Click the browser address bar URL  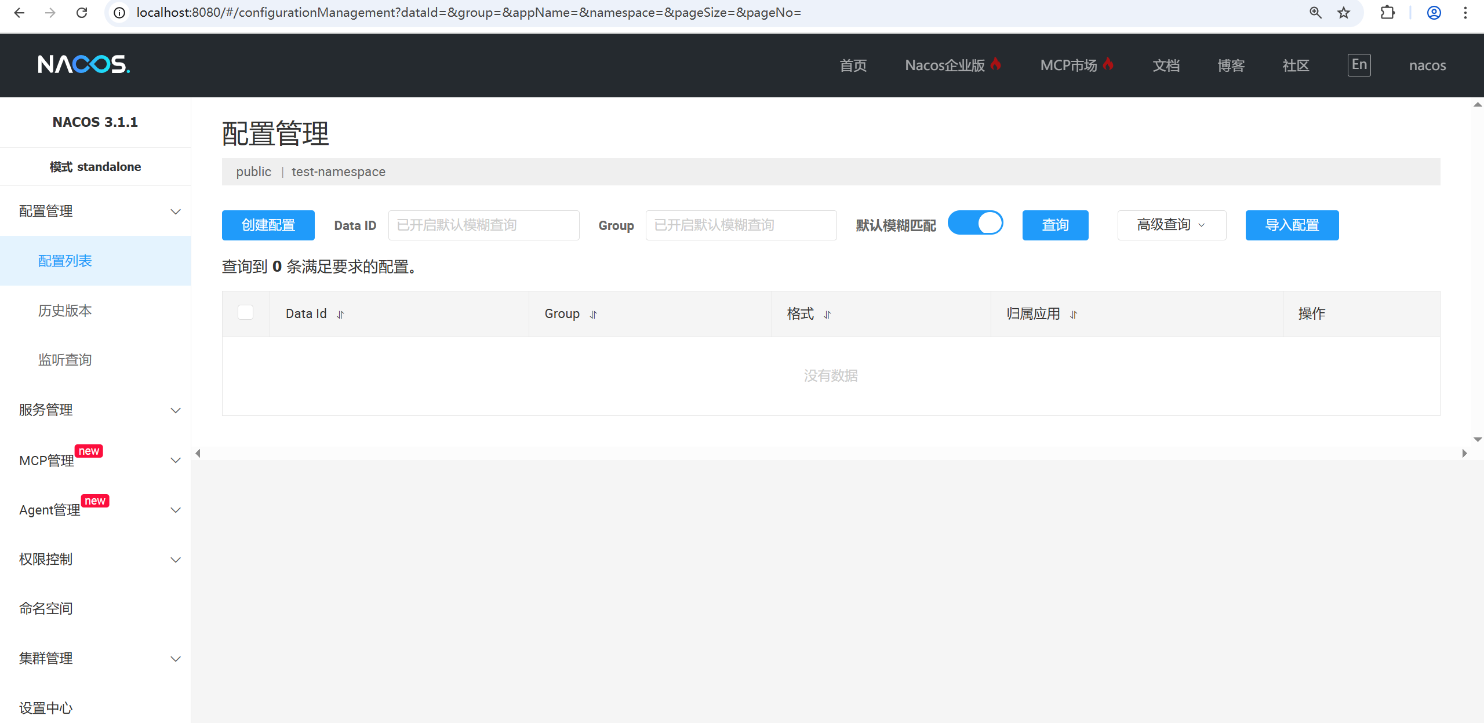(x=469, y=13)
